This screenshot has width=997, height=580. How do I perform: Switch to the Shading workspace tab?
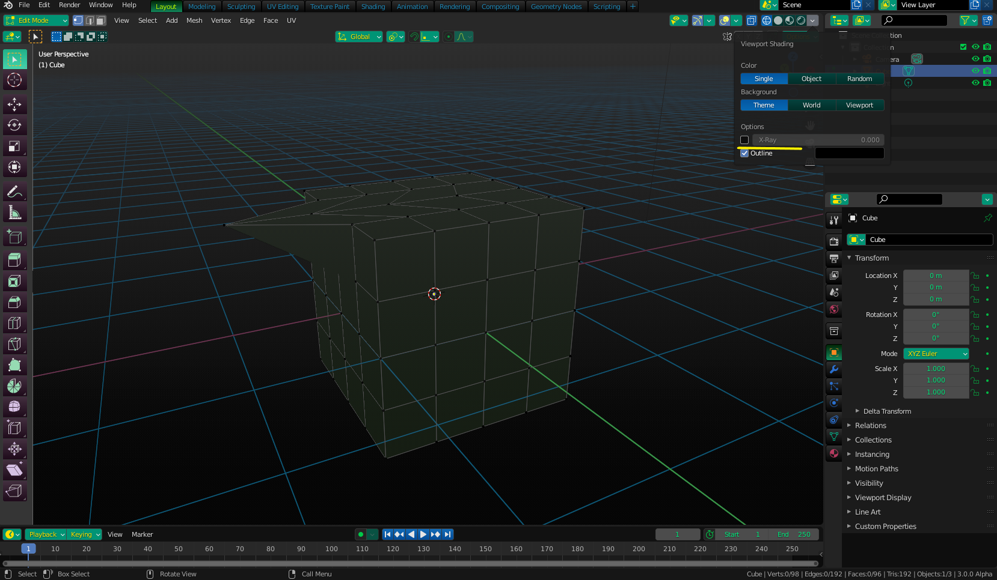(373, 7)
